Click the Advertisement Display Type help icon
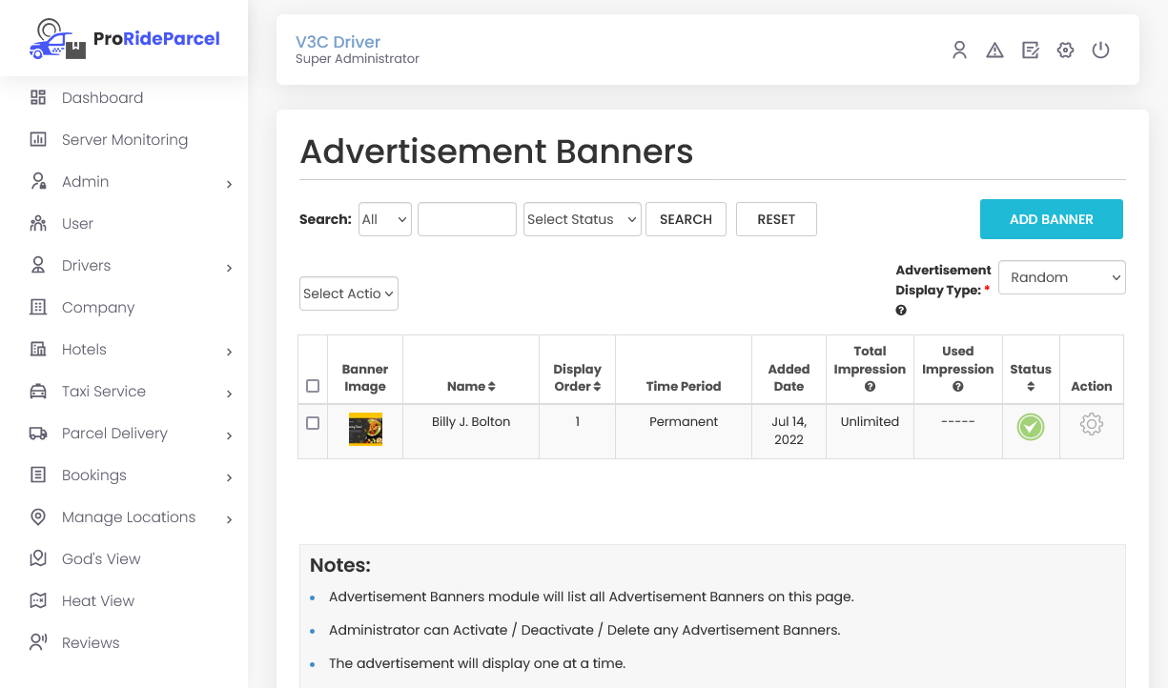This screenshot has width=1168, height=688. click(x=901, y=311)
